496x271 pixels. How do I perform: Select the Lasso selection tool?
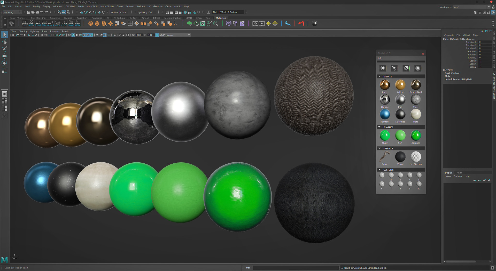pos(4,42)
